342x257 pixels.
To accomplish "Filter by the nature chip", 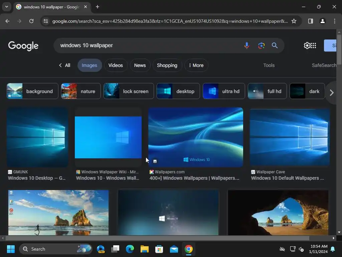I will pos(81,91).
